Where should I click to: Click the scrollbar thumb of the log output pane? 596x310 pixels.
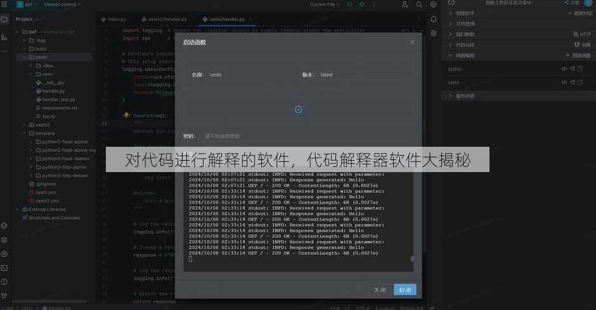pos(412,259)
